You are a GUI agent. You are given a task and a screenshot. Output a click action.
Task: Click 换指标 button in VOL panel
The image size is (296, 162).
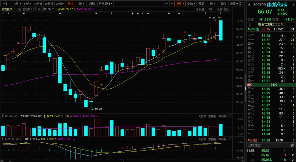click(223, 116)
